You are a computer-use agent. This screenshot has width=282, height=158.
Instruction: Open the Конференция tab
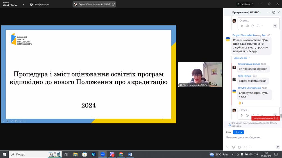[39, 4]
